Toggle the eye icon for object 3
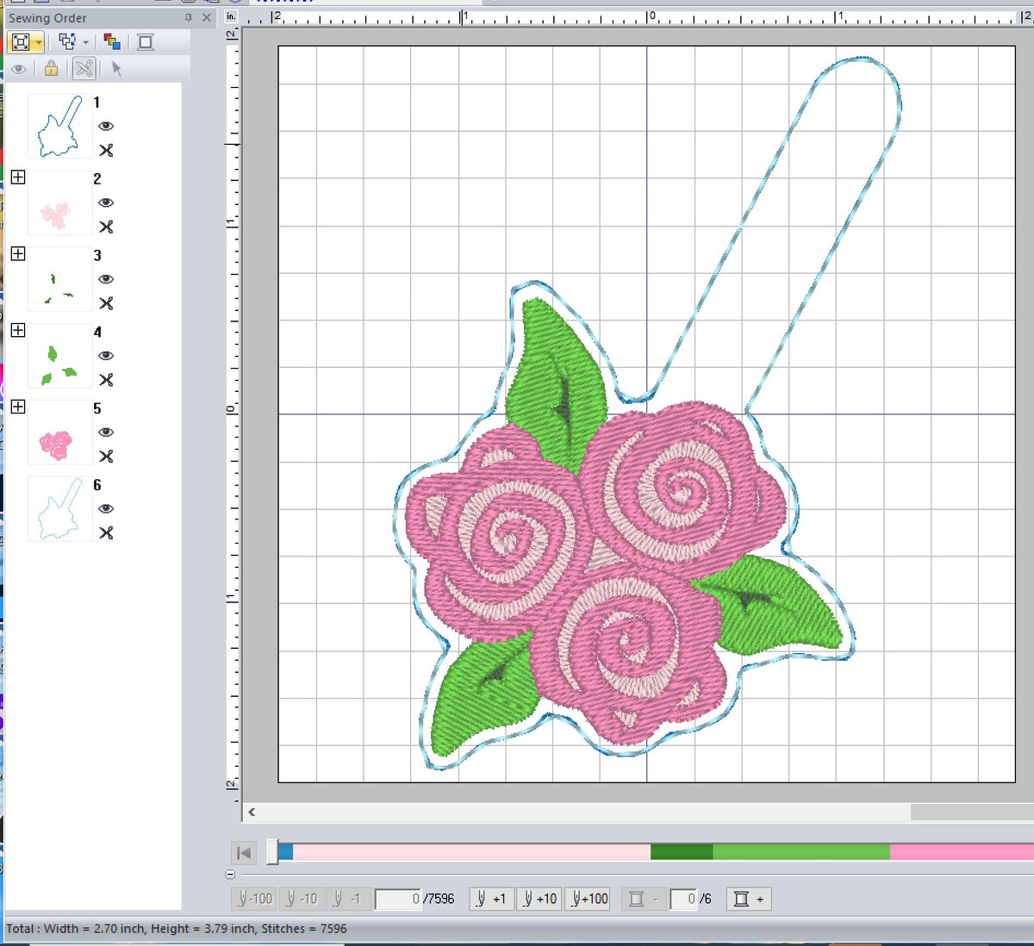This screenshot has width=1034, height=946. [x=104, y=279]
